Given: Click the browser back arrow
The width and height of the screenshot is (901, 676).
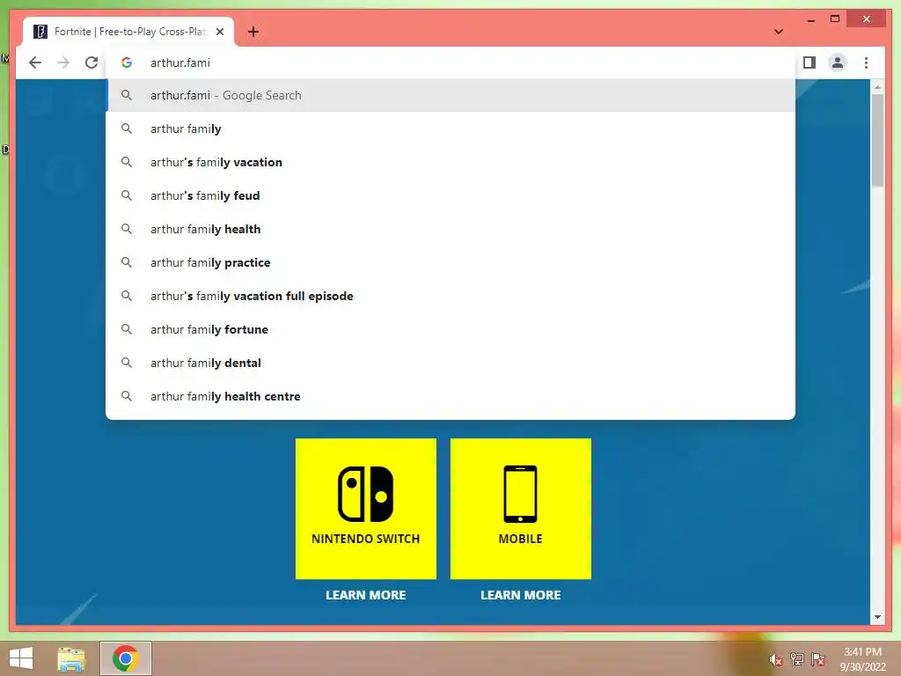Looking at the screenshot, I should (x=35, y=62).
